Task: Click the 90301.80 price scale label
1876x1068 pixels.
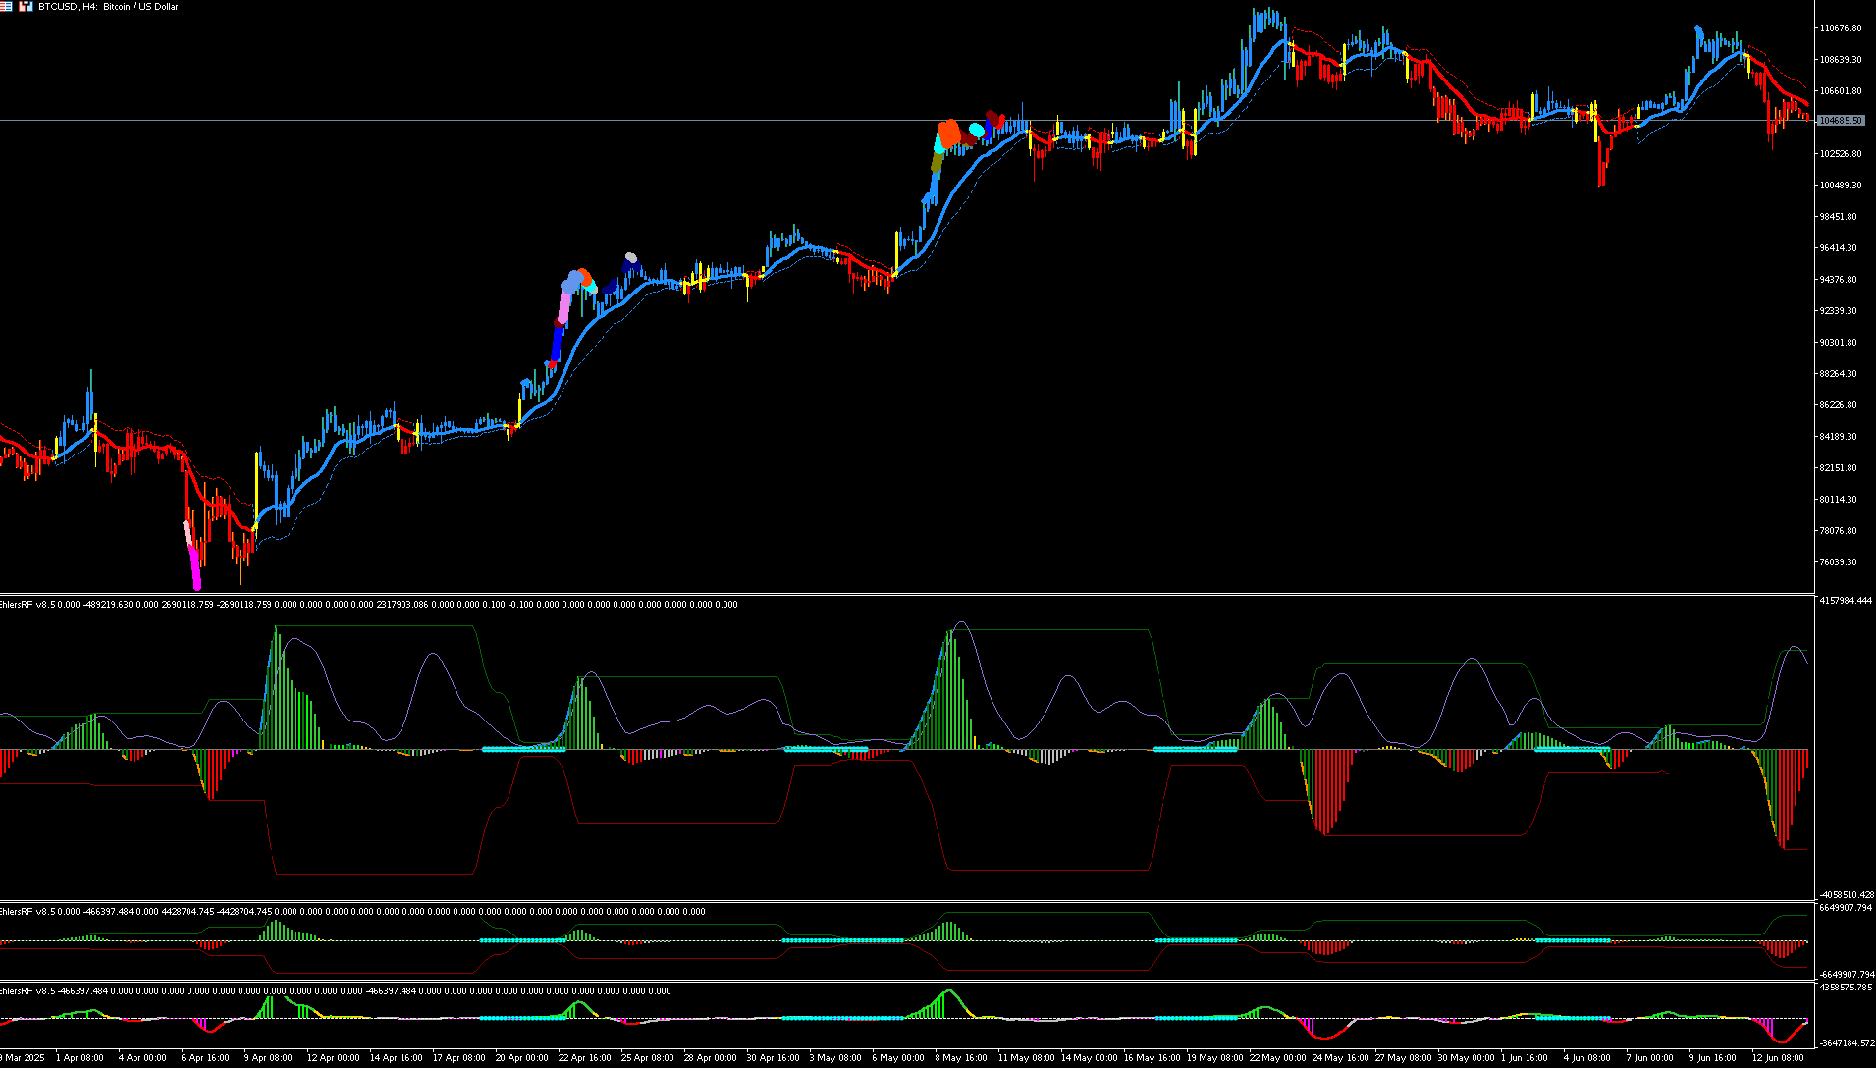Action: click(x=1839, y=343)
